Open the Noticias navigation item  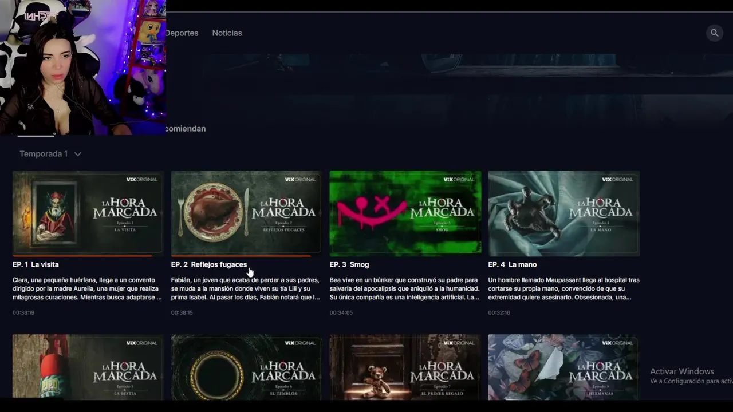click(227, 33)
